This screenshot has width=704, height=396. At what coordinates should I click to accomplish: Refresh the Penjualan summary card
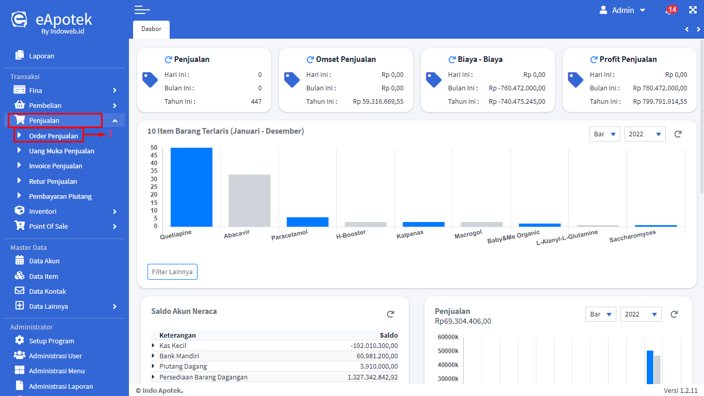[x=168, y=59]
